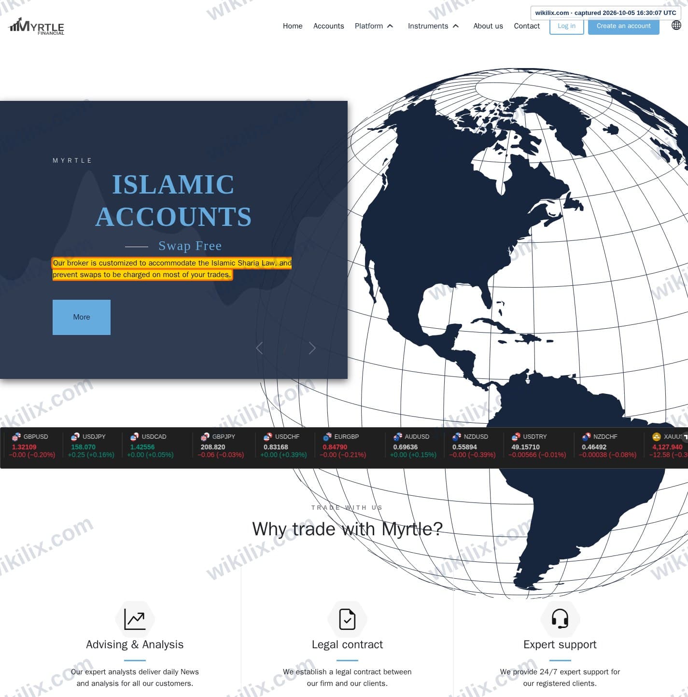Open the Home page
The width and height of the screenshot is (688, 697).
click(x=293, y=26)
